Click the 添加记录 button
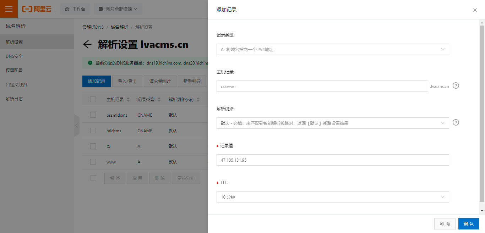This screenshot has width=485, height=233. pos(97,81)
